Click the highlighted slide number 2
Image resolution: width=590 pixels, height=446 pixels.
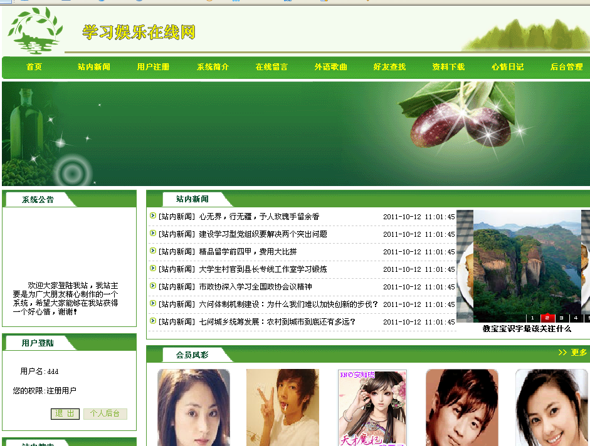click(547, 318)
